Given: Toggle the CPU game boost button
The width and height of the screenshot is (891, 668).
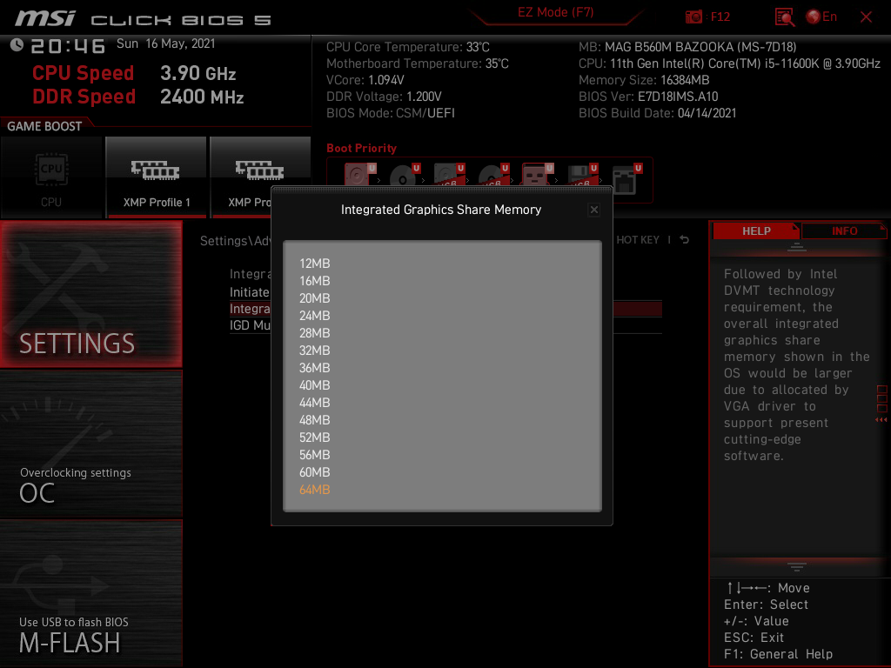Looking at the screenshot, I should point(51,177).
